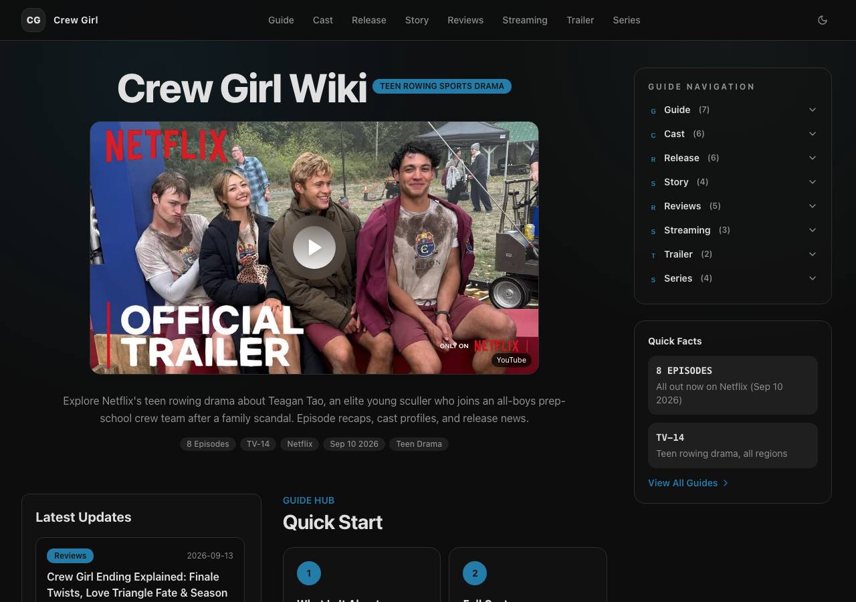Click the Crew Girl Wiki title
This screenshot has width=856, height=602.
pos(242,88)
